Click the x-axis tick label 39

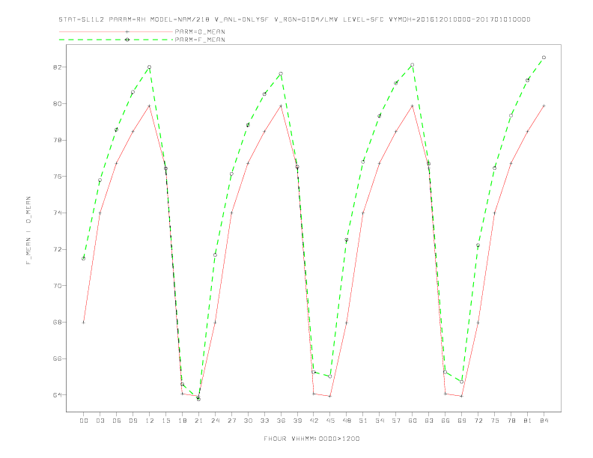(x=297, y=421)
